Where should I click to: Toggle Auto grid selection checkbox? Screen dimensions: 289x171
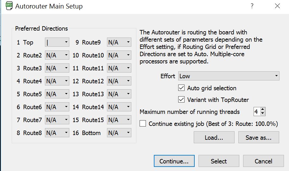click(181, 88)
